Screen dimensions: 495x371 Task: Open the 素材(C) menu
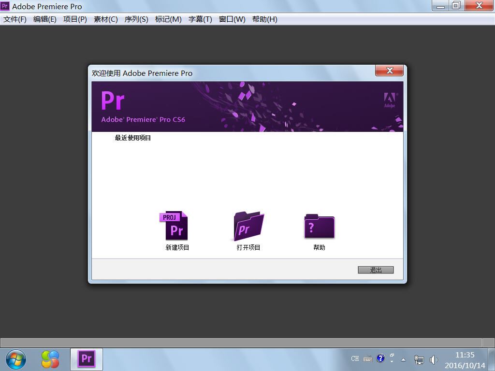click(106, 19)
